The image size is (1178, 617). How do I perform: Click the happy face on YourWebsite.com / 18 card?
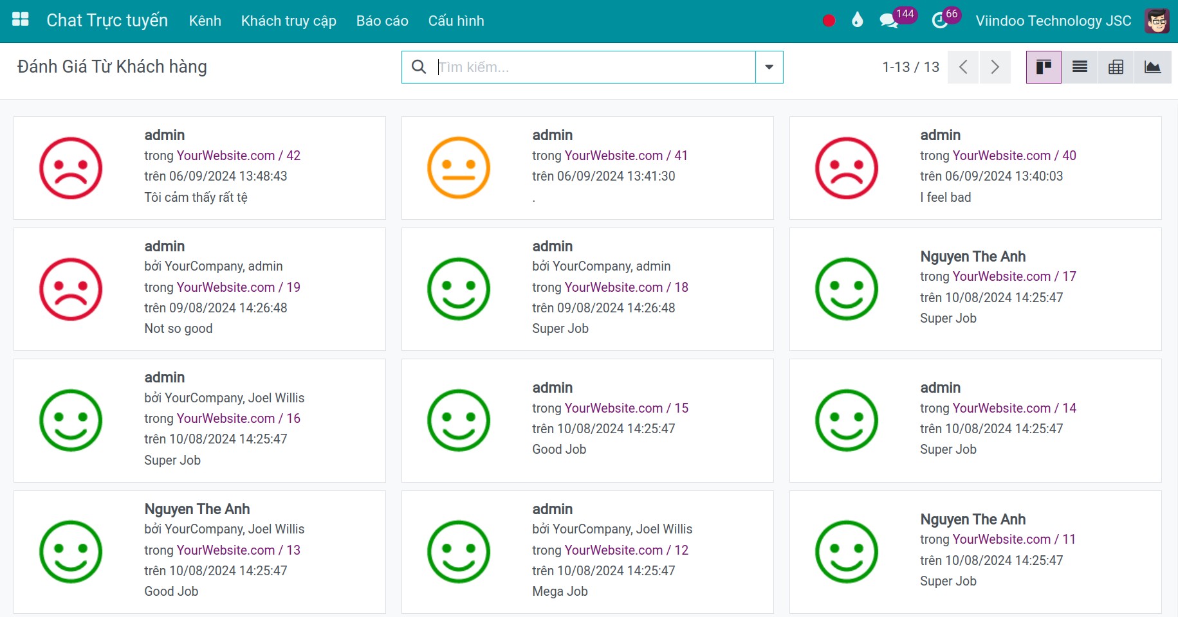(x=459, y=289)
